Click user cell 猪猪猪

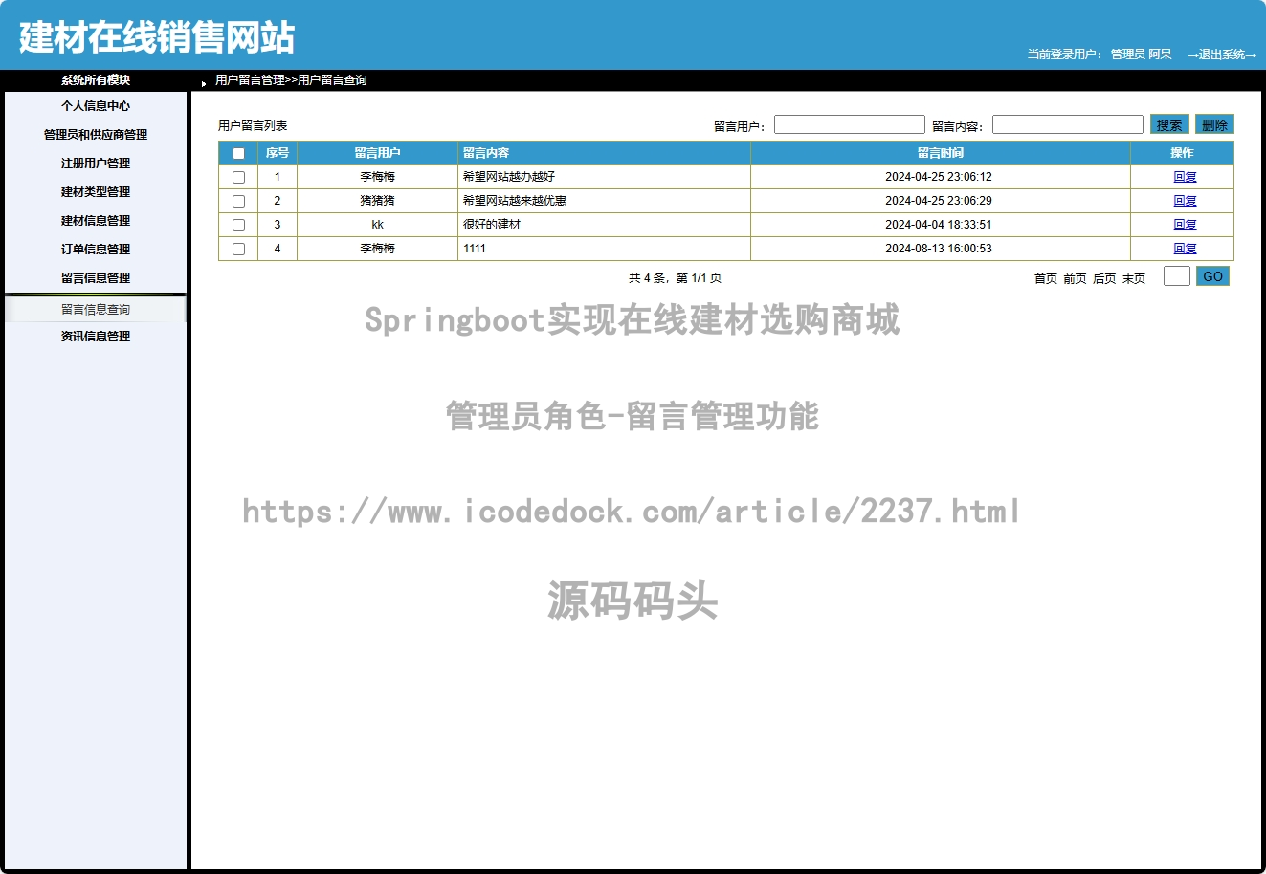tap(377, 201)
